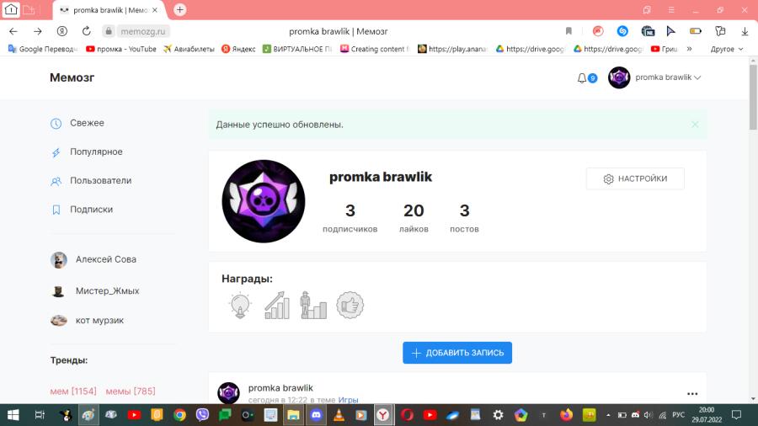Click the lightbulb award badge

coord(240,306)
